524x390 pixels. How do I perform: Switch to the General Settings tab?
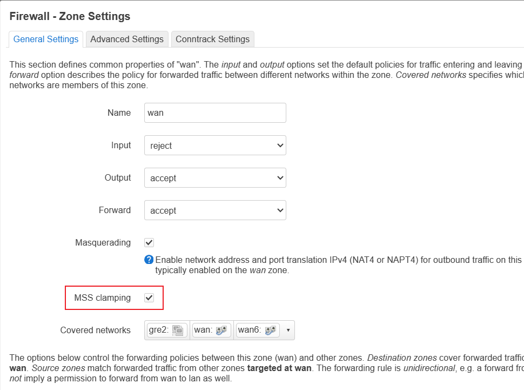tap(46, 39)
